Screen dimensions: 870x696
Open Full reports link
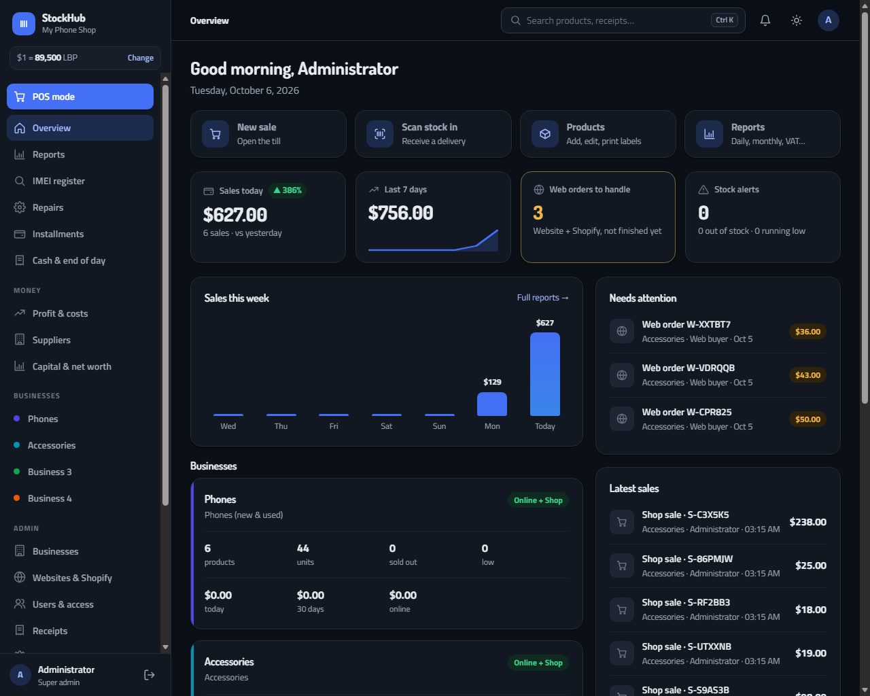click(542, 298)
